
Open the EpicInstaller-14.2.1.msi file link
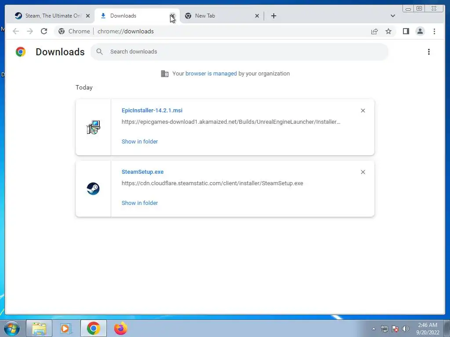pyautogui.click(x=152, y=111)
